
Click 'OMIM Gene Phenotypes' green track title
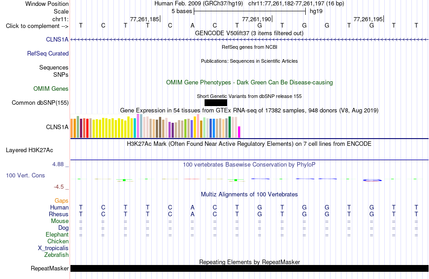coord(249,82)
